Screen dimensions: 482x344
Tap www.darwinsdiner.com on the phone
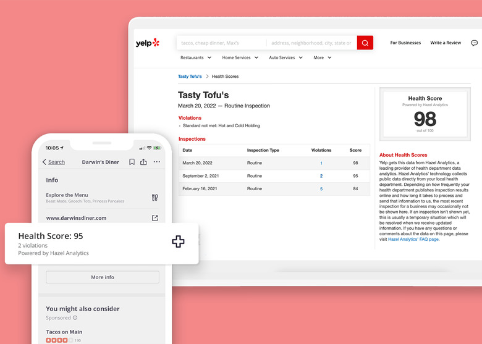tap(76, 218)
